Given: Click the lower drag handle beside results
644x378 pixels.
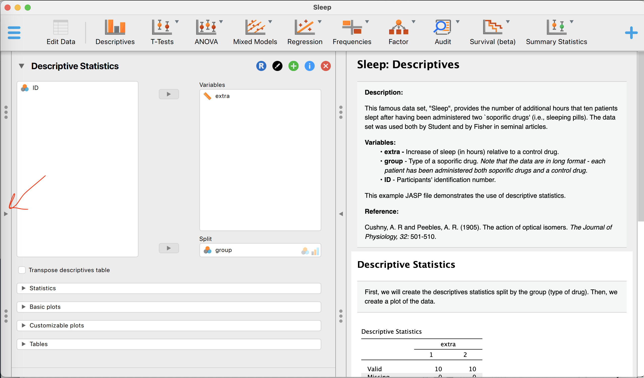Looking at the screenshot, I should click(341, 316).
